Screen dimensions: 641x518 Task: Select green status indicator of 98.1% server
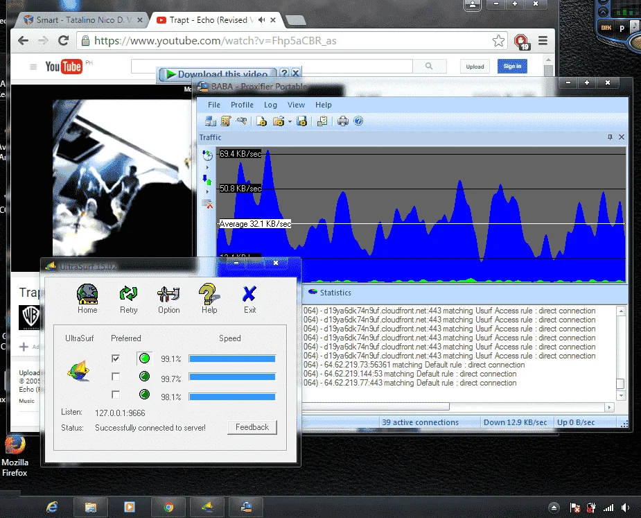[x=144, y=395]
